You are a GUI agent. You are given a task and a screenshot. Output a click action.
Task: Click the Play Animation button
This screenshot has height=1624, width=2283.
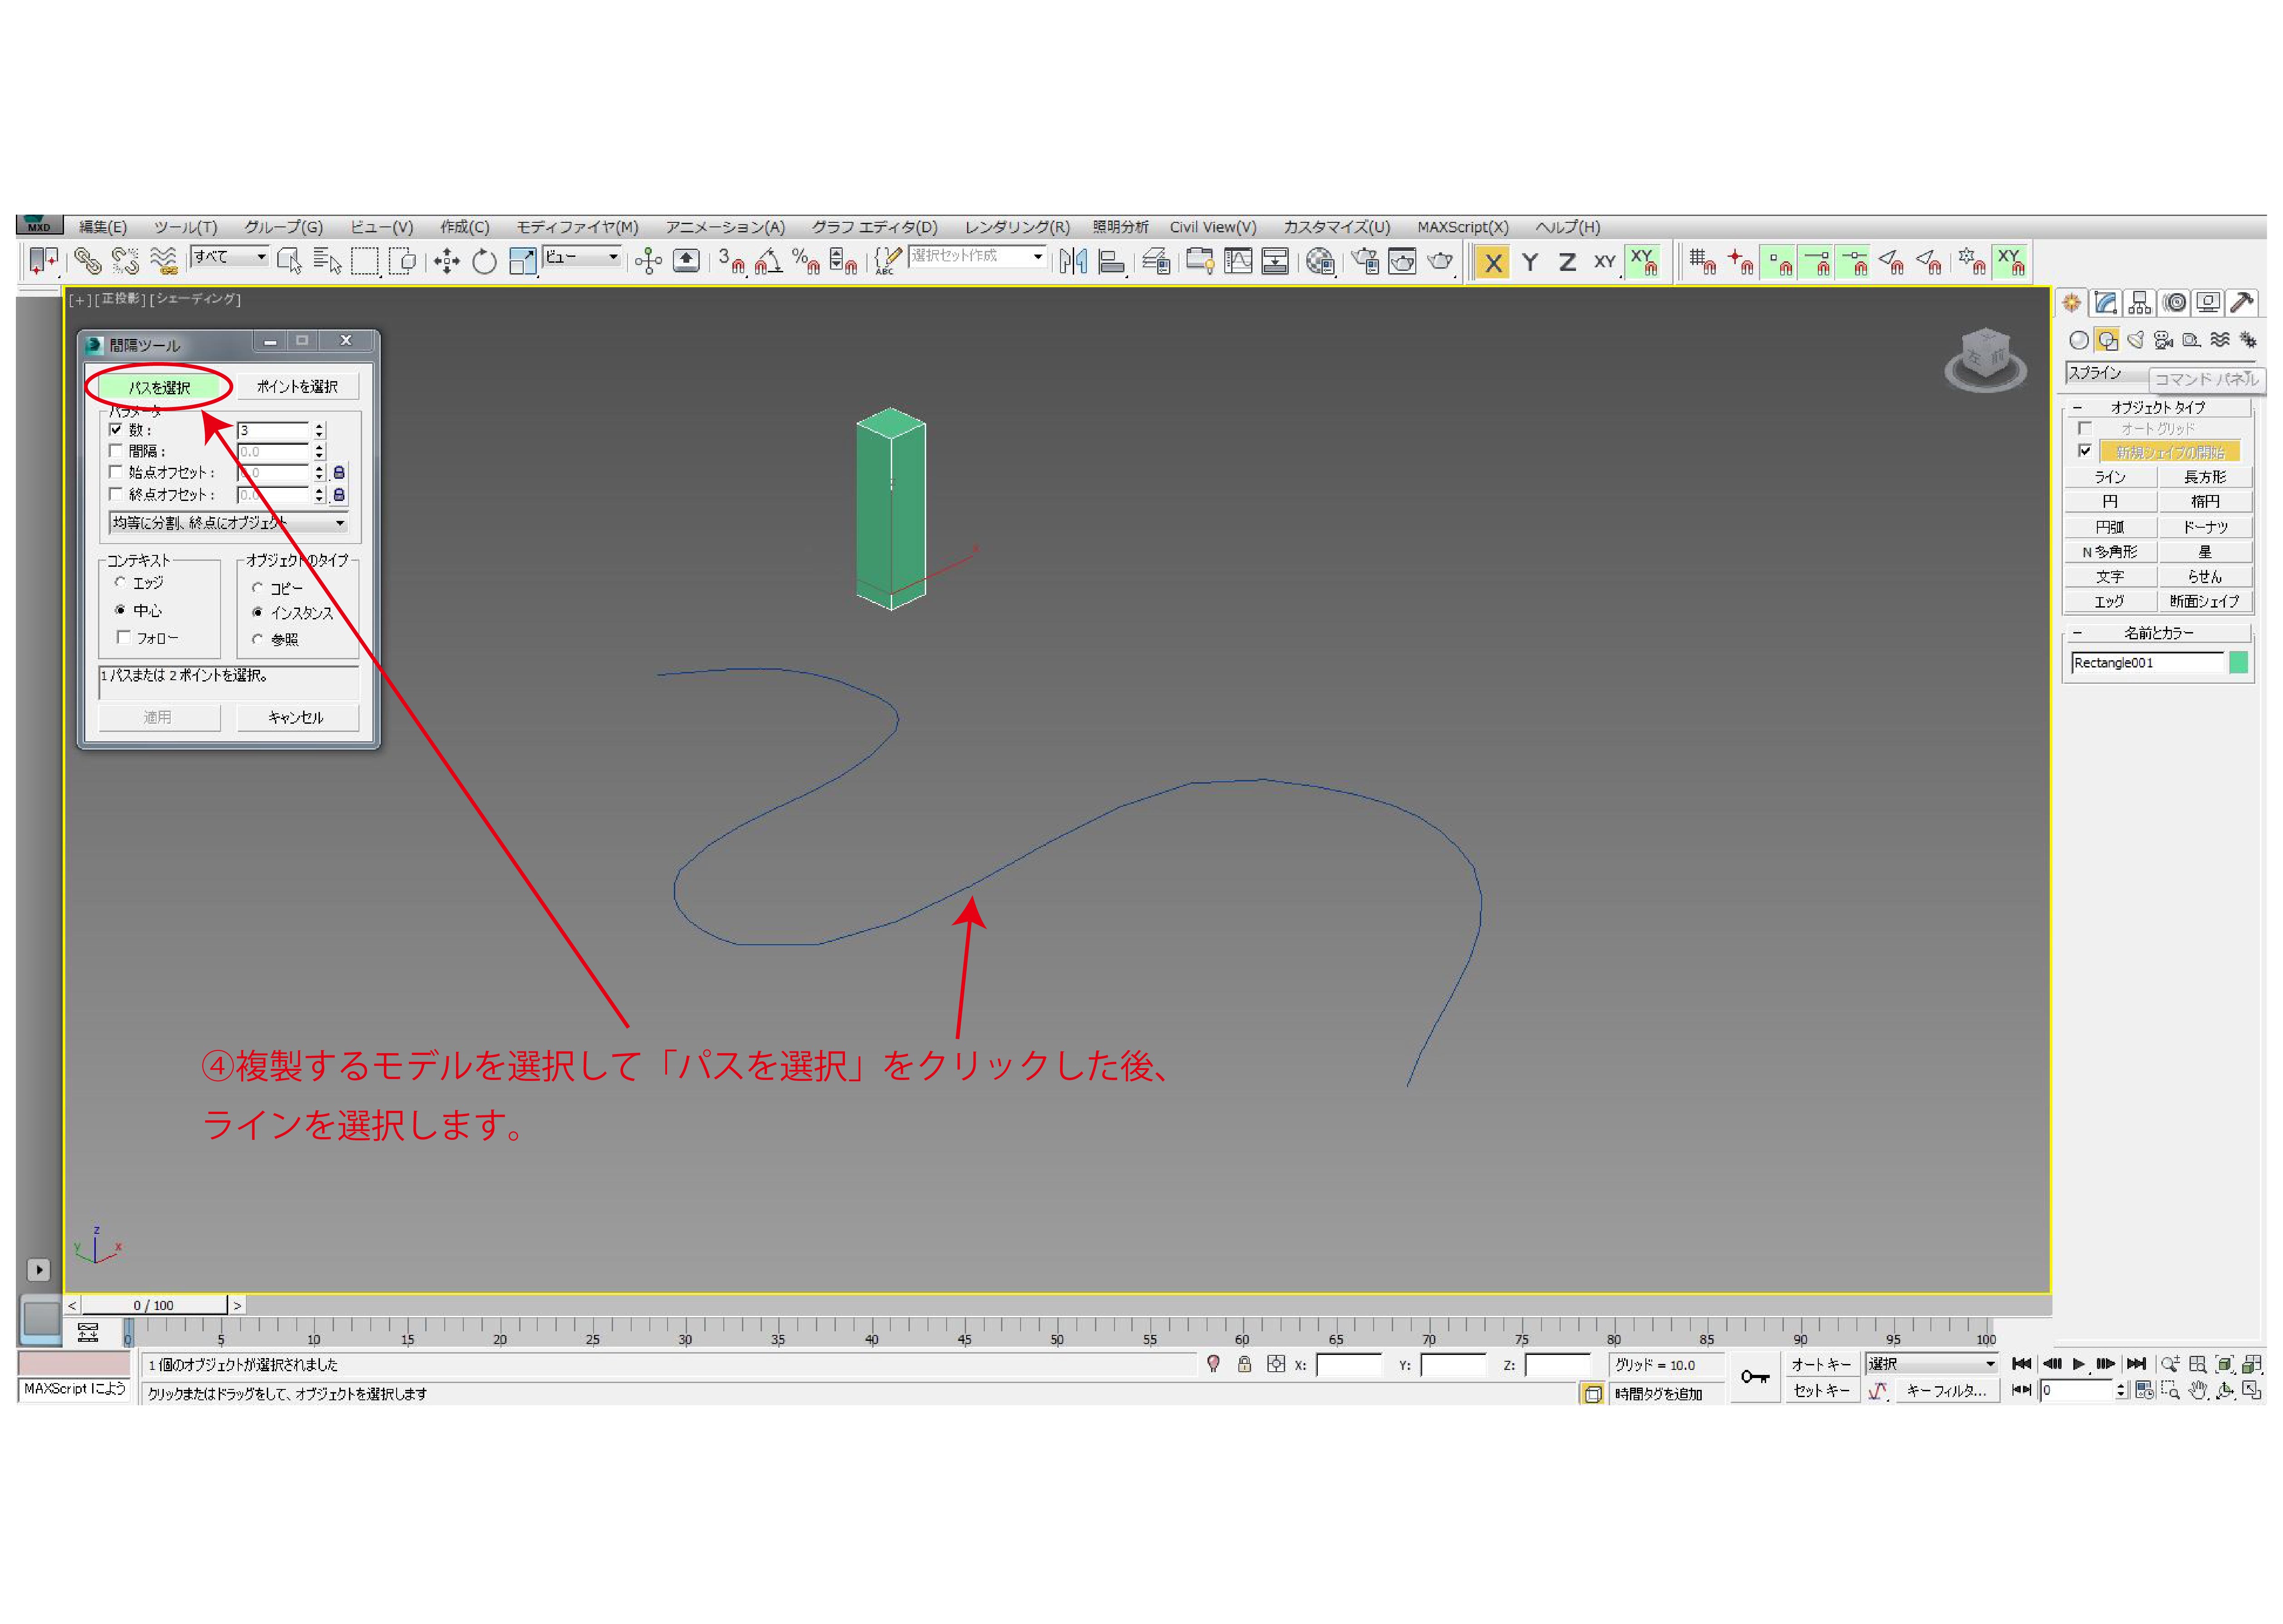[2079, 1363]
